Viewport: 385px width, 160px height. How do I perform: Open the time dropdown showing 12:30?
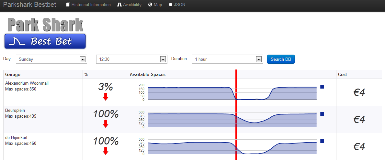[x=131, y=59]
